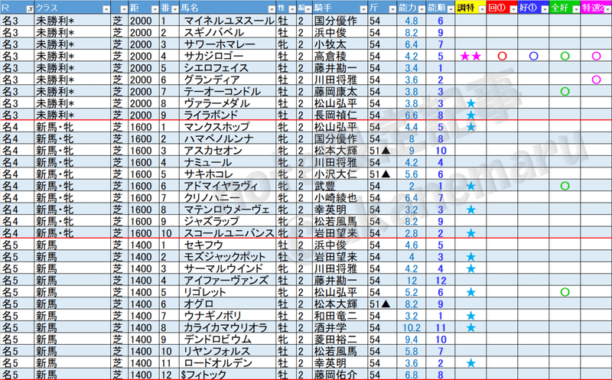Select the horse name マイネルユヌスール

229,21
